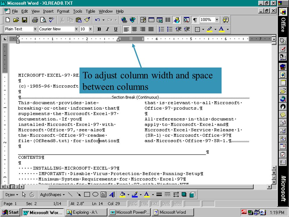The image size is (289, 217).
Task: Align text to the left
Action: [x=126, y=29]
